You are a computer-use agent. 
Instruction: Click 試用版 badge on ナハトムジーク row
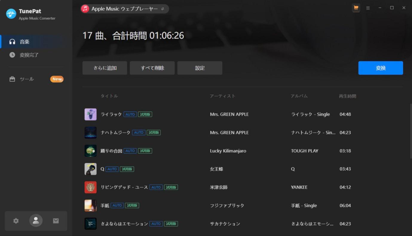[154, 132]
